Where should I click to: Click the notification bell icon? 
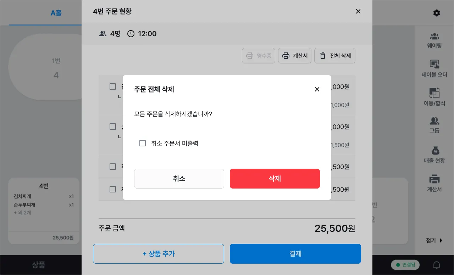pyautogui.click(x=437, y=265)
